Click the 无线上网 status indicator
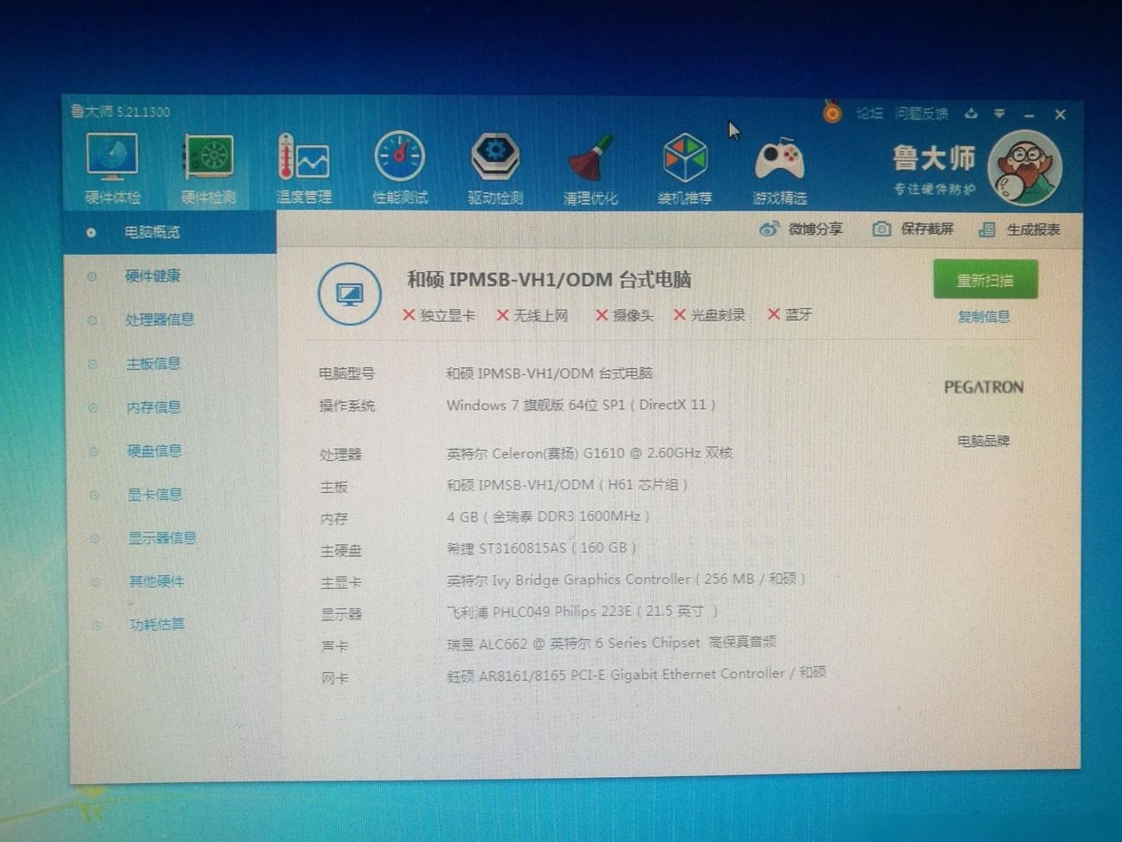The image size is (1122, 842). tap(532, 315)
